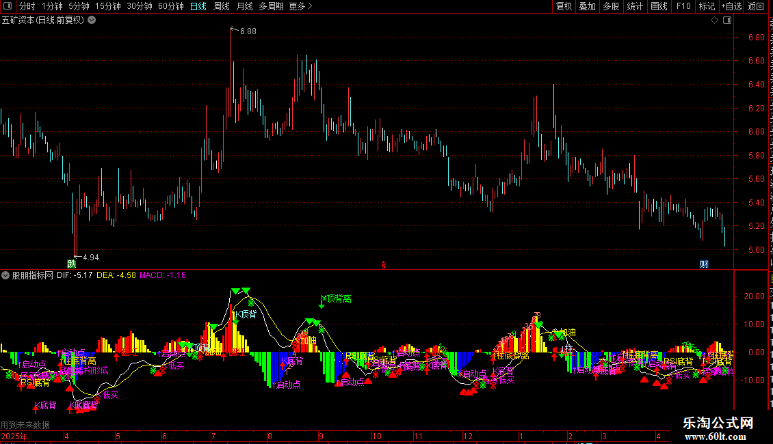Toggle the side panel icon in chart corner
Screen dimensions: 773x444
coord(727,20)
